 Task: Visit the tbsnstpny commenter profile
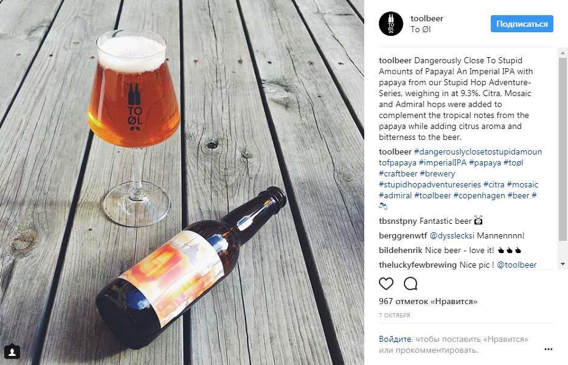[398, 221]
